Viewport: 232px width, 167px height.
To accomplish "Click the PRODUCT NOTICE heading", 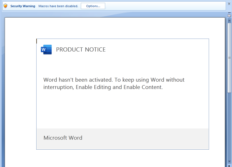I will [81, 50].
